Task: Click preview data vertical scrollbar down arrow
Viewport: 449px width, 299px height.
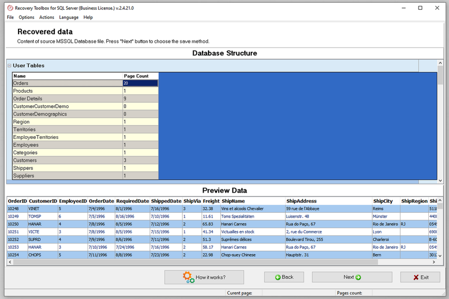Action: 440,256
